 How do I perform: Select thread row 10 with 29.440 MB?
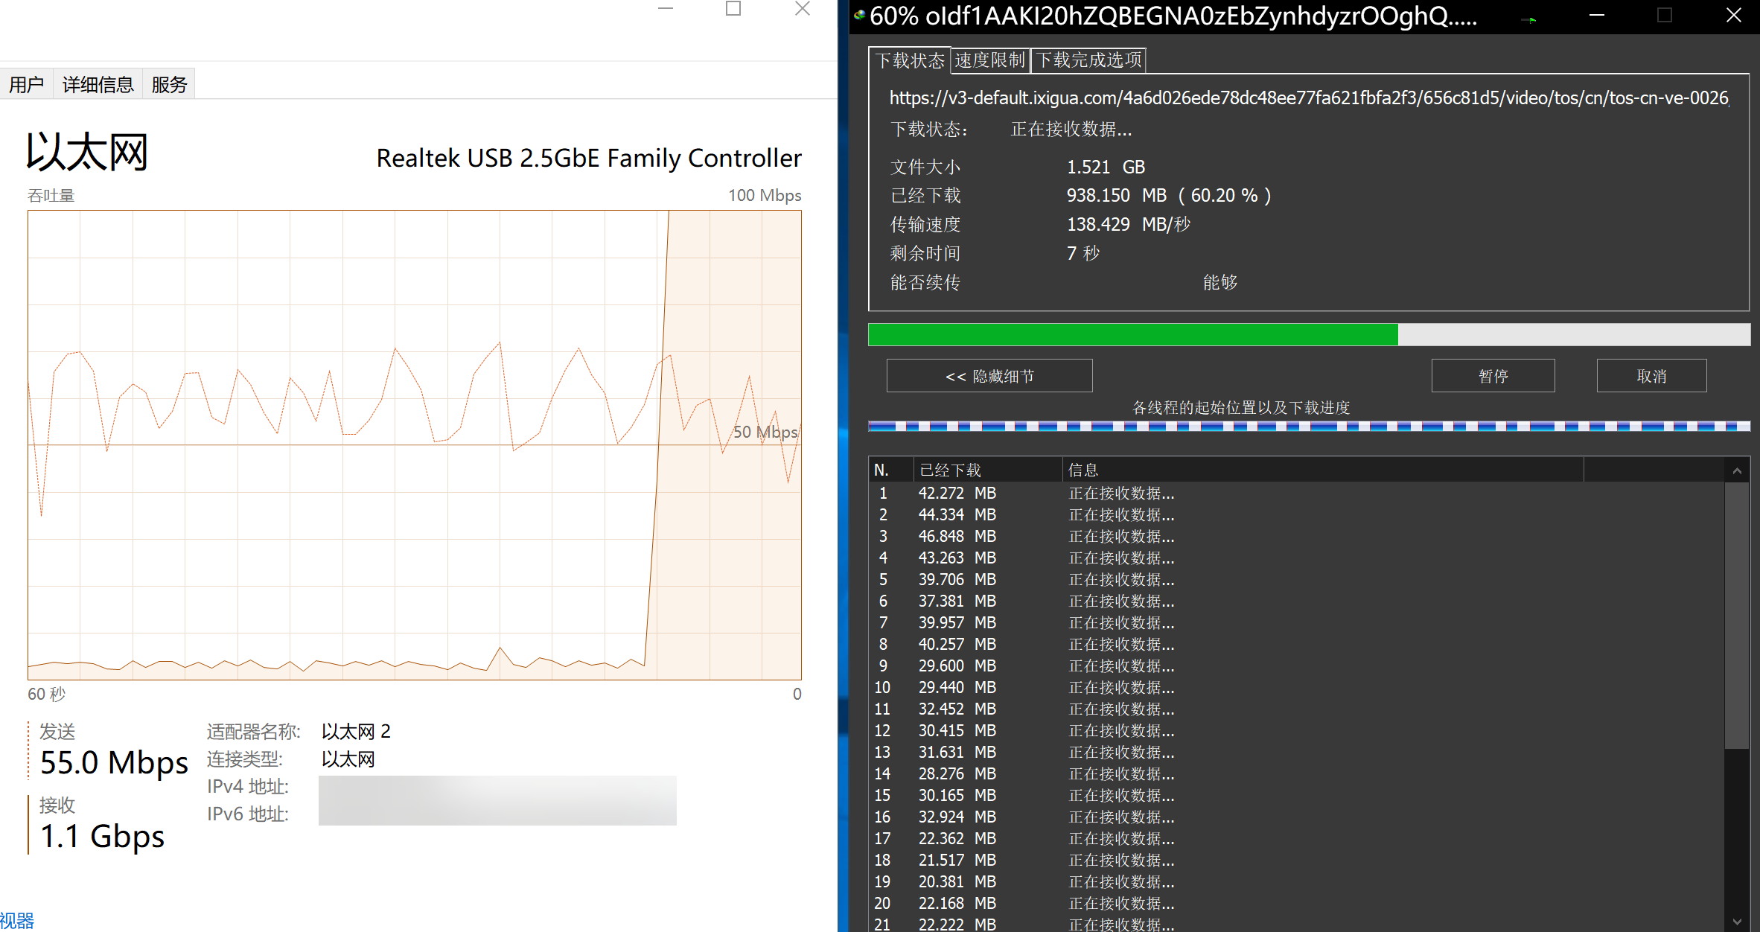click(1296, 687)
